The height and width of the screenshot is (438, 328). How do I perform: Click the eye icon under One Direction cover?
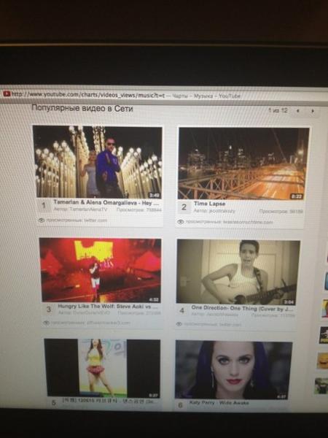pos(179,324)
